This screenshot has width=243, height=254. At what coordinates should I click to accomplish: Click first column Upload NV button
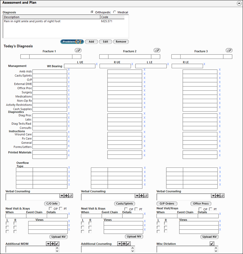[58, 237]
